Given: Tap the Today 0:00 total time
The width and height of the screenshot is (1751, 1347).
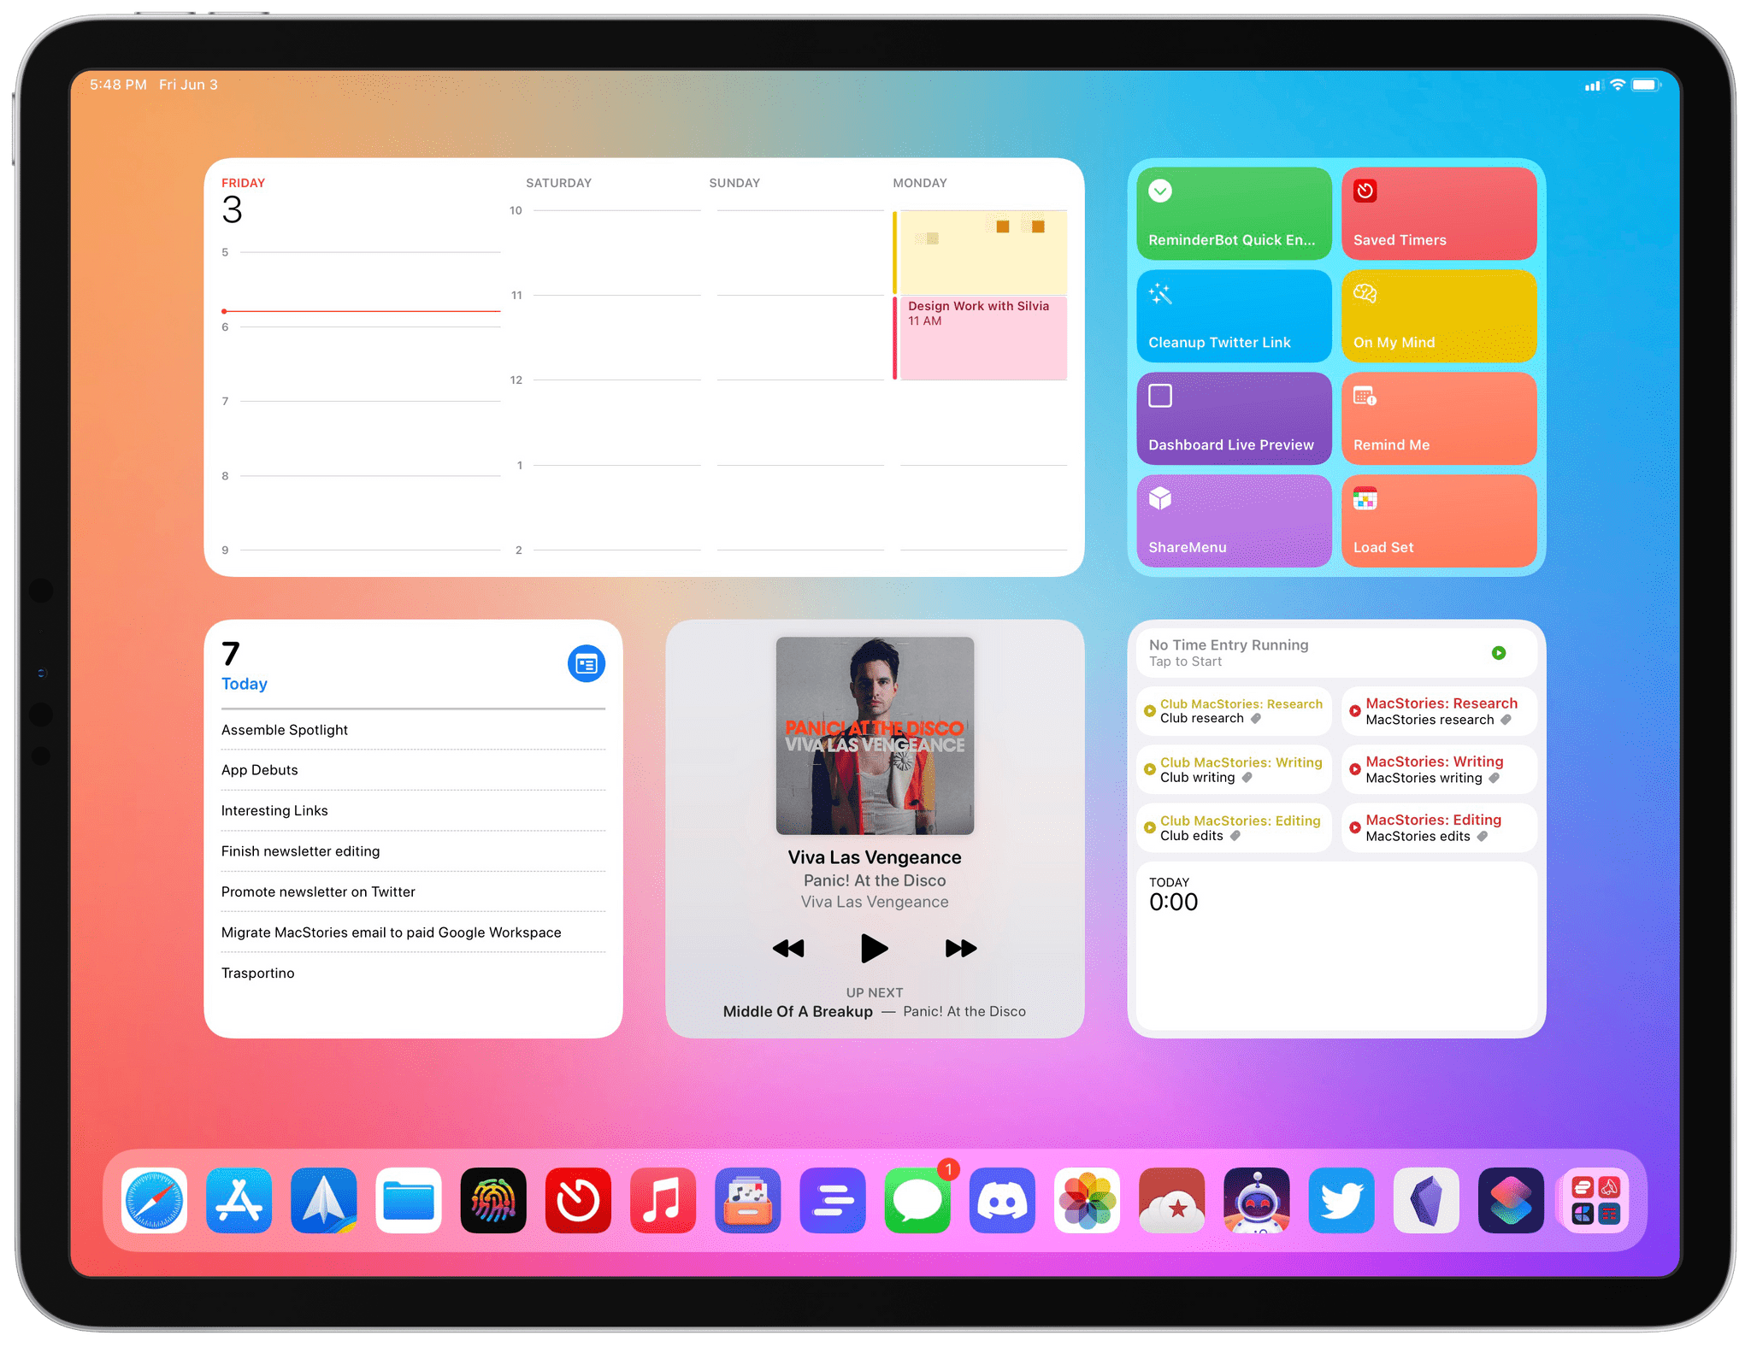Looking at the screenshot, I should pos(1173,896).
